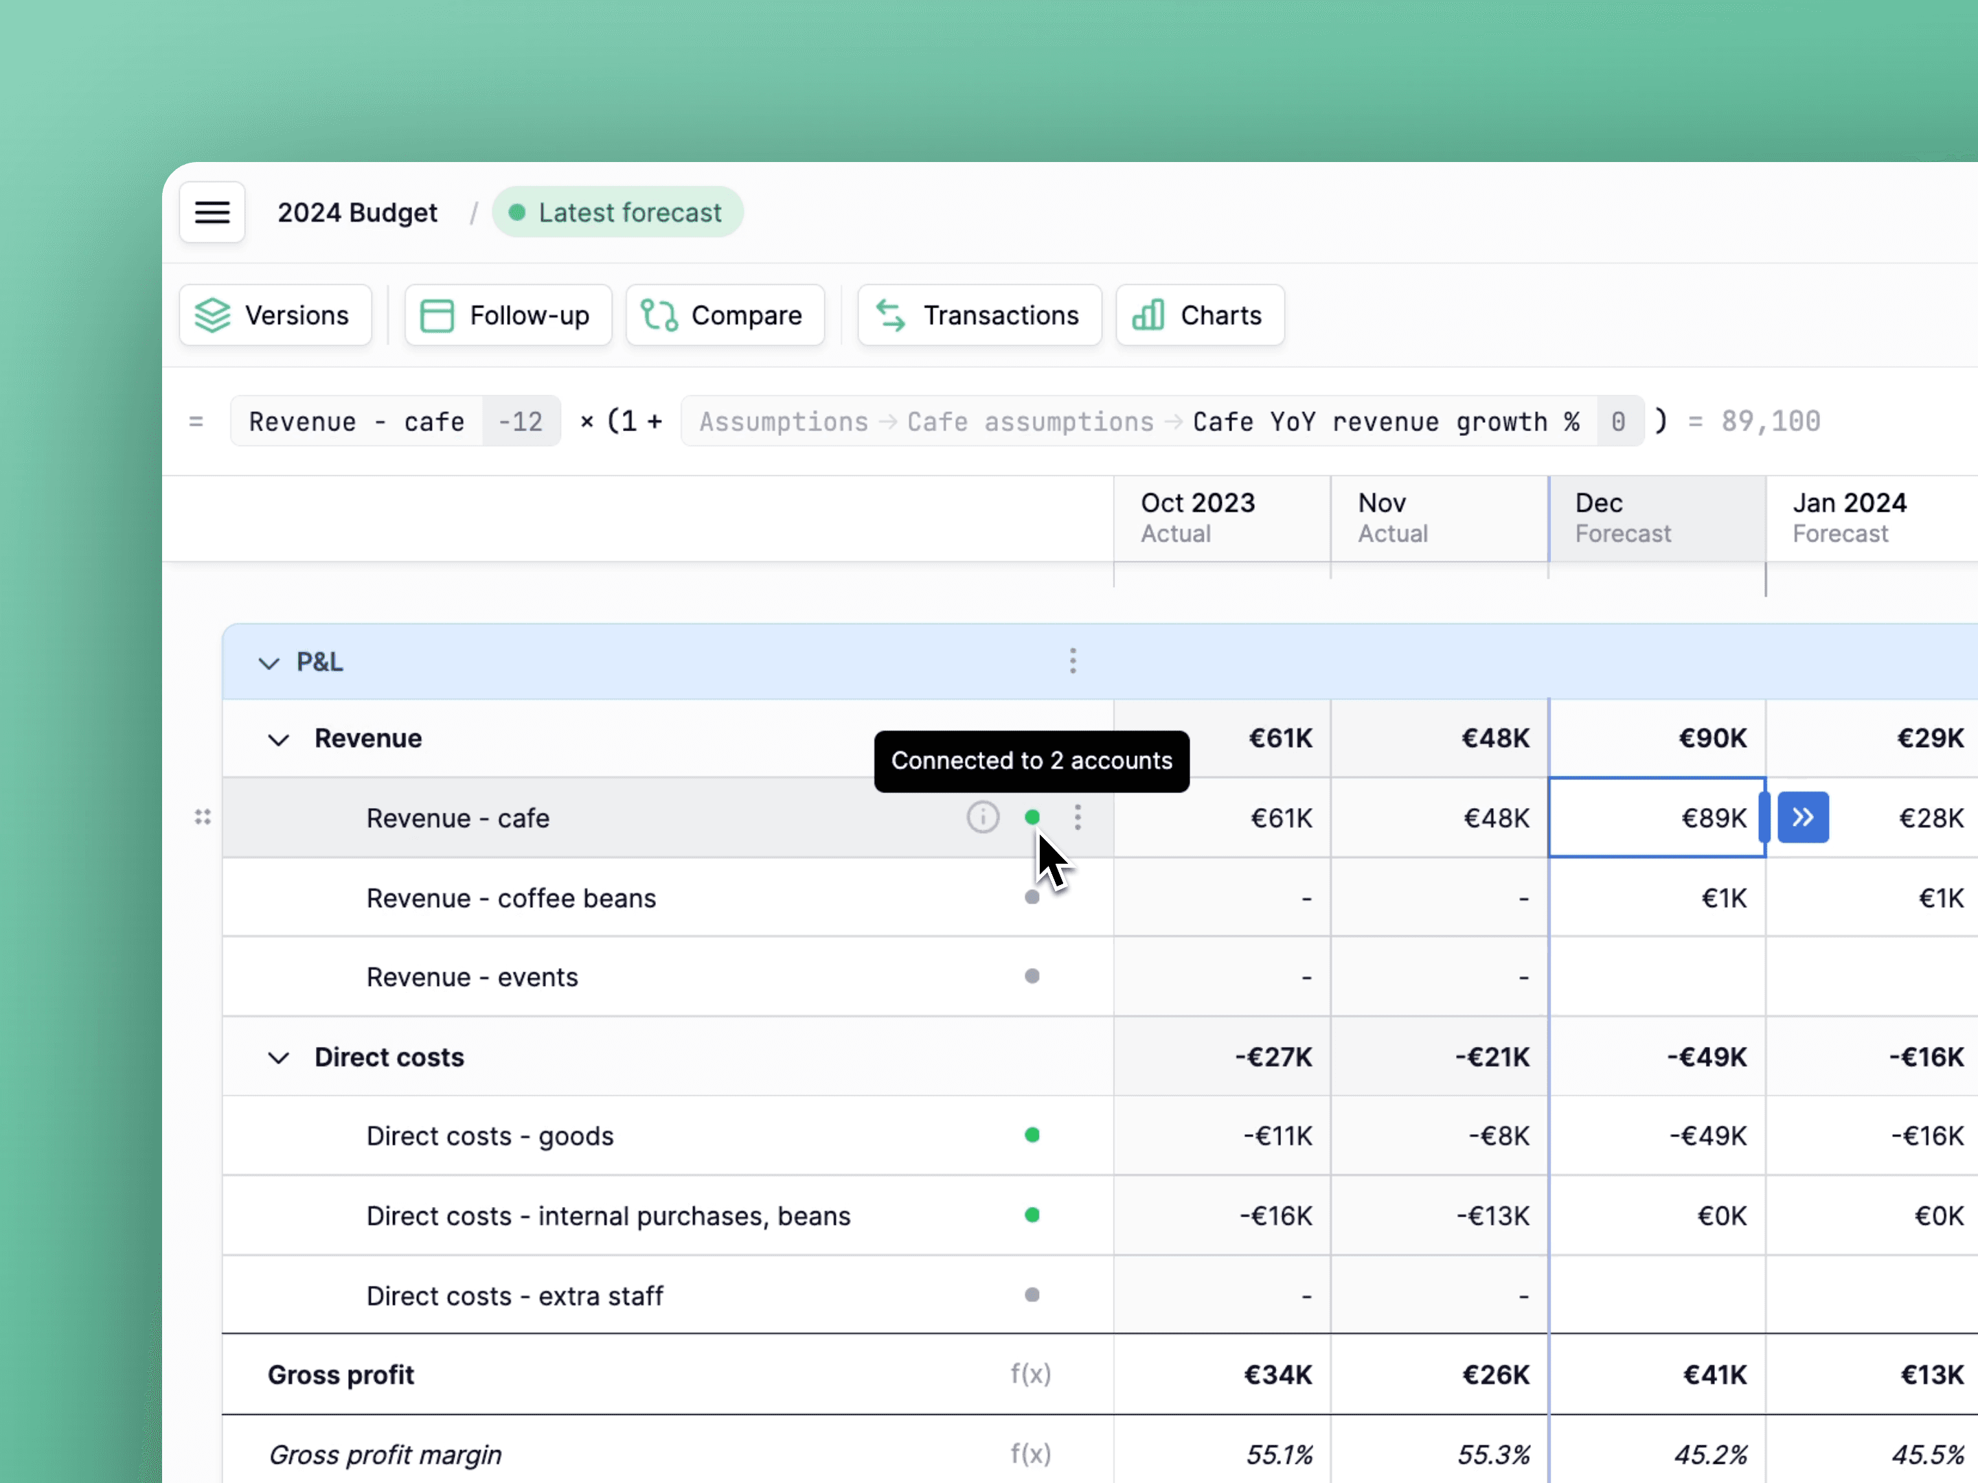Click the drag handle for Revenue - cafe
The width and height of the screenshot is (1978, 1483).
point(203,817)
